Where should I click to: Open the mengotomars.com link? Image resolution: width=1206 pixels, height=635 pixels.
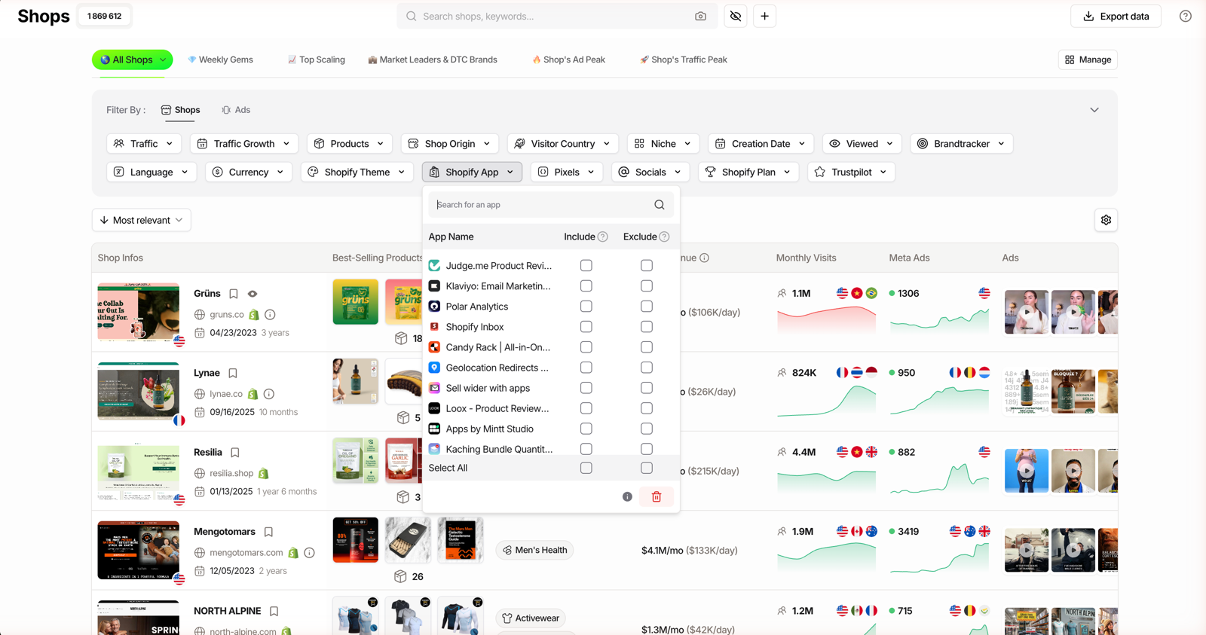(x=246, y=553)
